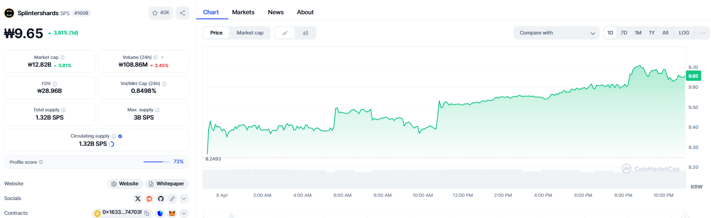
Task: Switch to line chart view
Action: (285, 33)
